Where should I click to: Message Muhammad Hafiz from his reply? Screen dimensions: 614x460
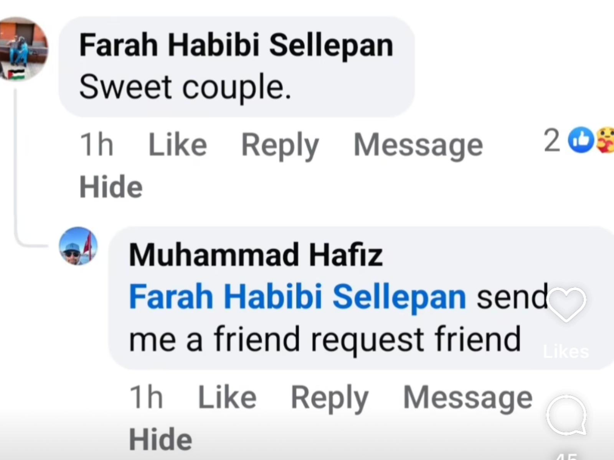(x=468, y=397)
